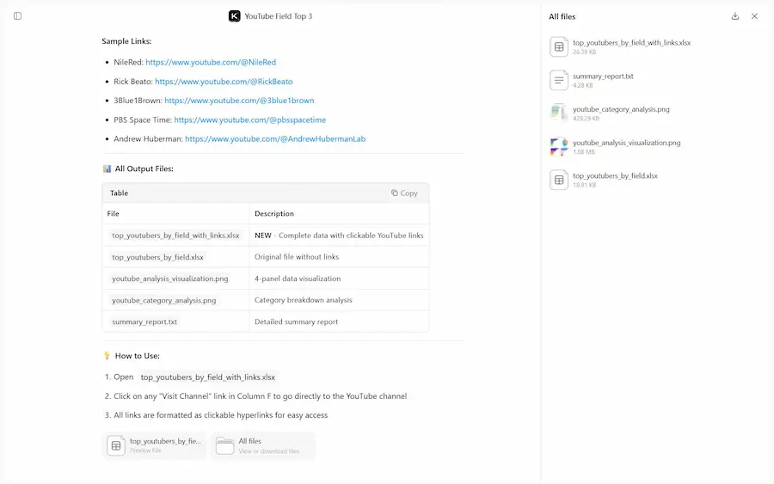The height and width of the screenshot is (484, 774).
Task: Select youtube_category_analysis.png table cell
Action: 175,300
